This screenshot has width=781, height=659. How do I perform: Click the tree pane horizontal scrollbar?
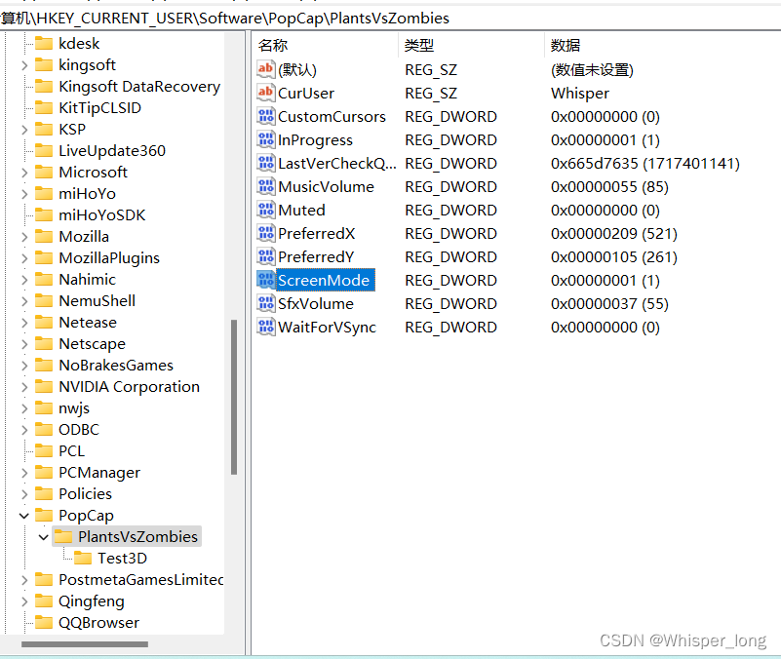85,644
